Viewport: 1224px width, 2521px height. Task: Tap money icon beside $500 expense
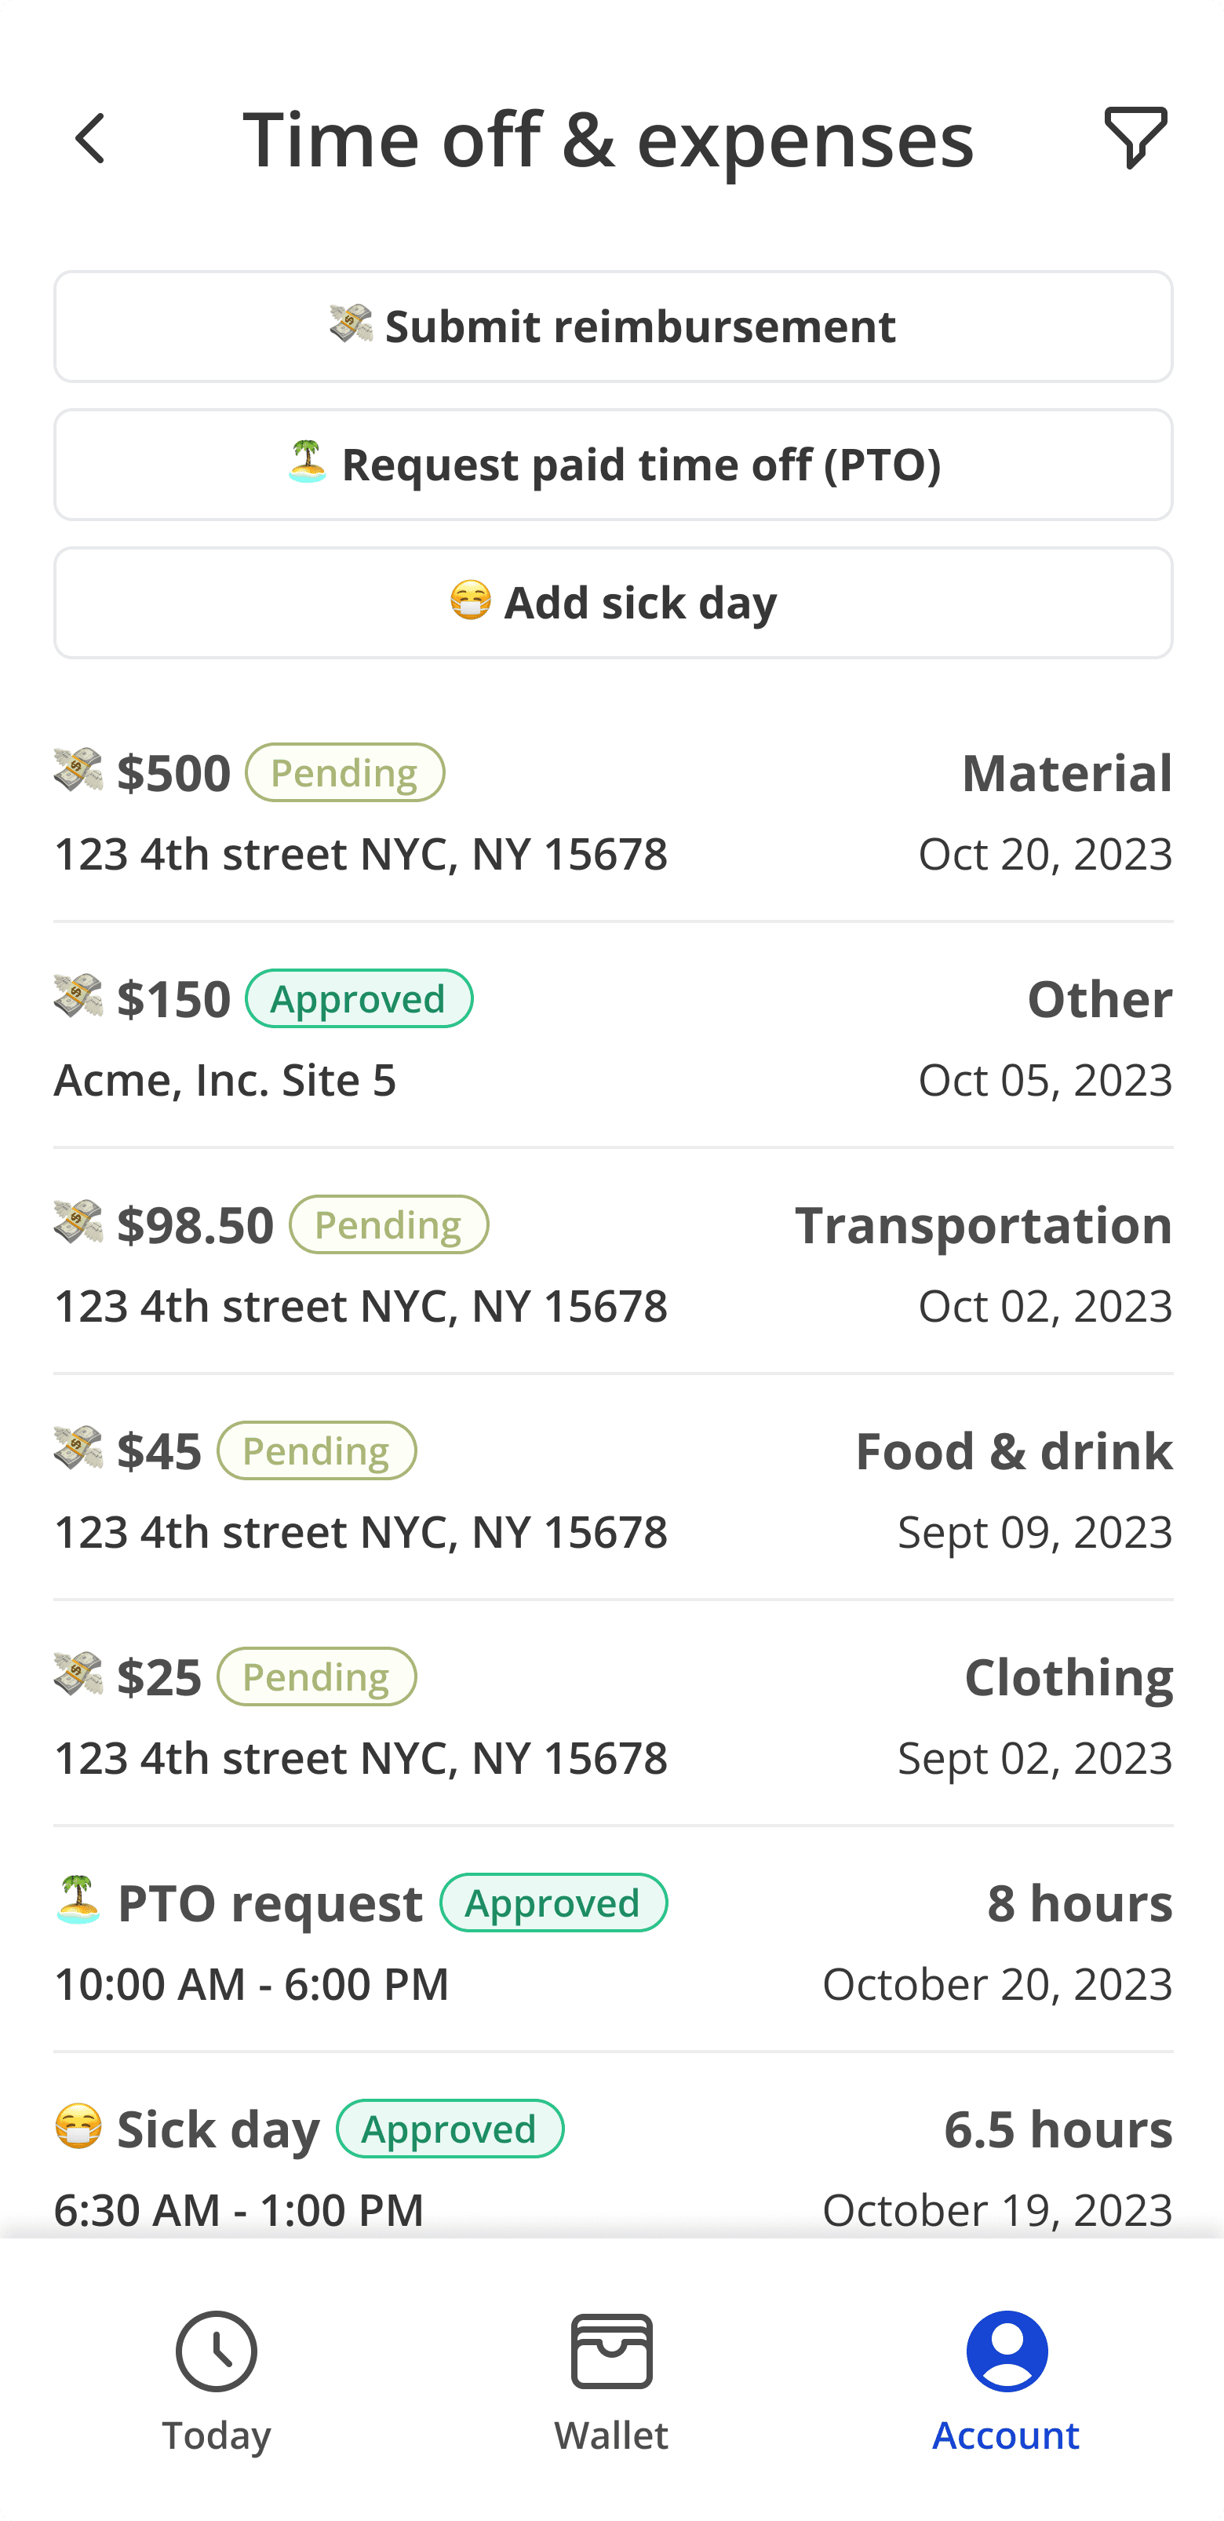pyautogui.click(x=78, y=770)
